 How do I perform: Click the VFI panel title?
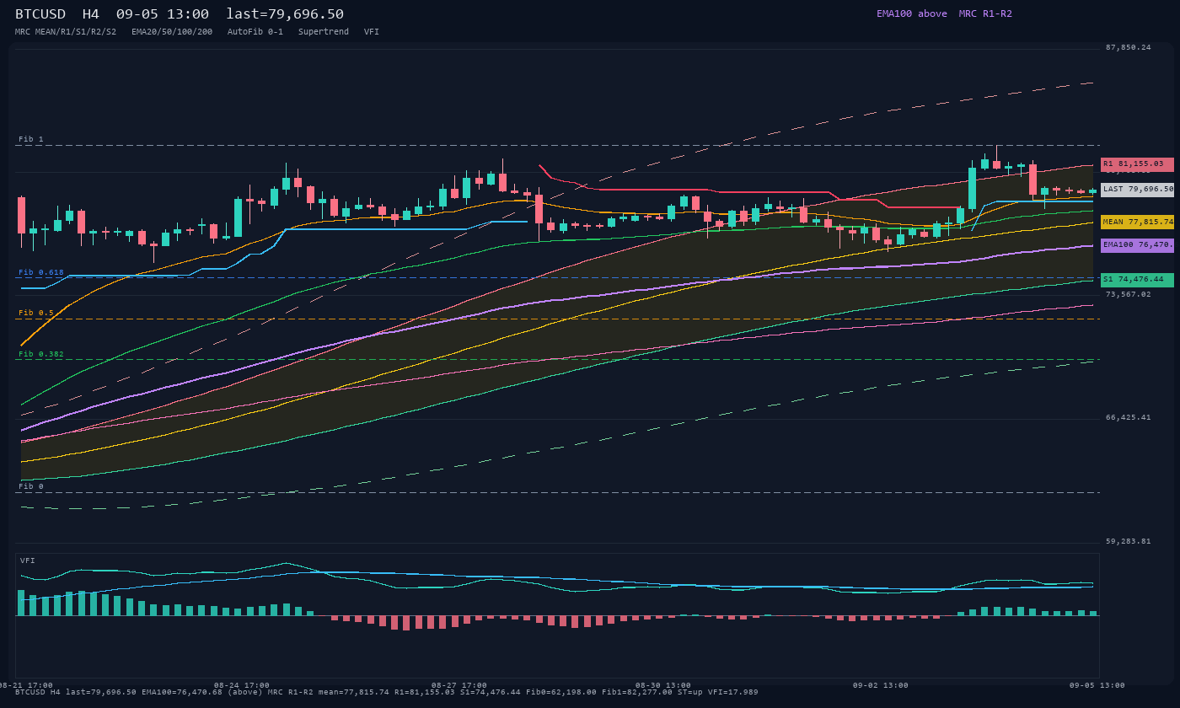tap(28, 560)
